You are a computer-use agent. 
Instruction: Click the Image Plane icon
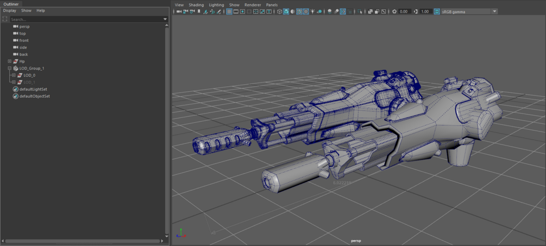pos(206,11)
